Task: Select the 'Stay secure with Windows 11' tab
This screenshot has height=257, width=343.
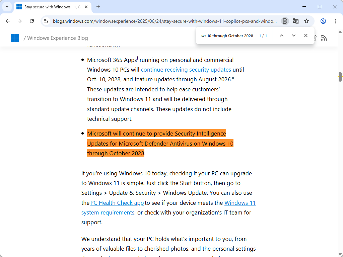Action: click(x=53, y=7)
